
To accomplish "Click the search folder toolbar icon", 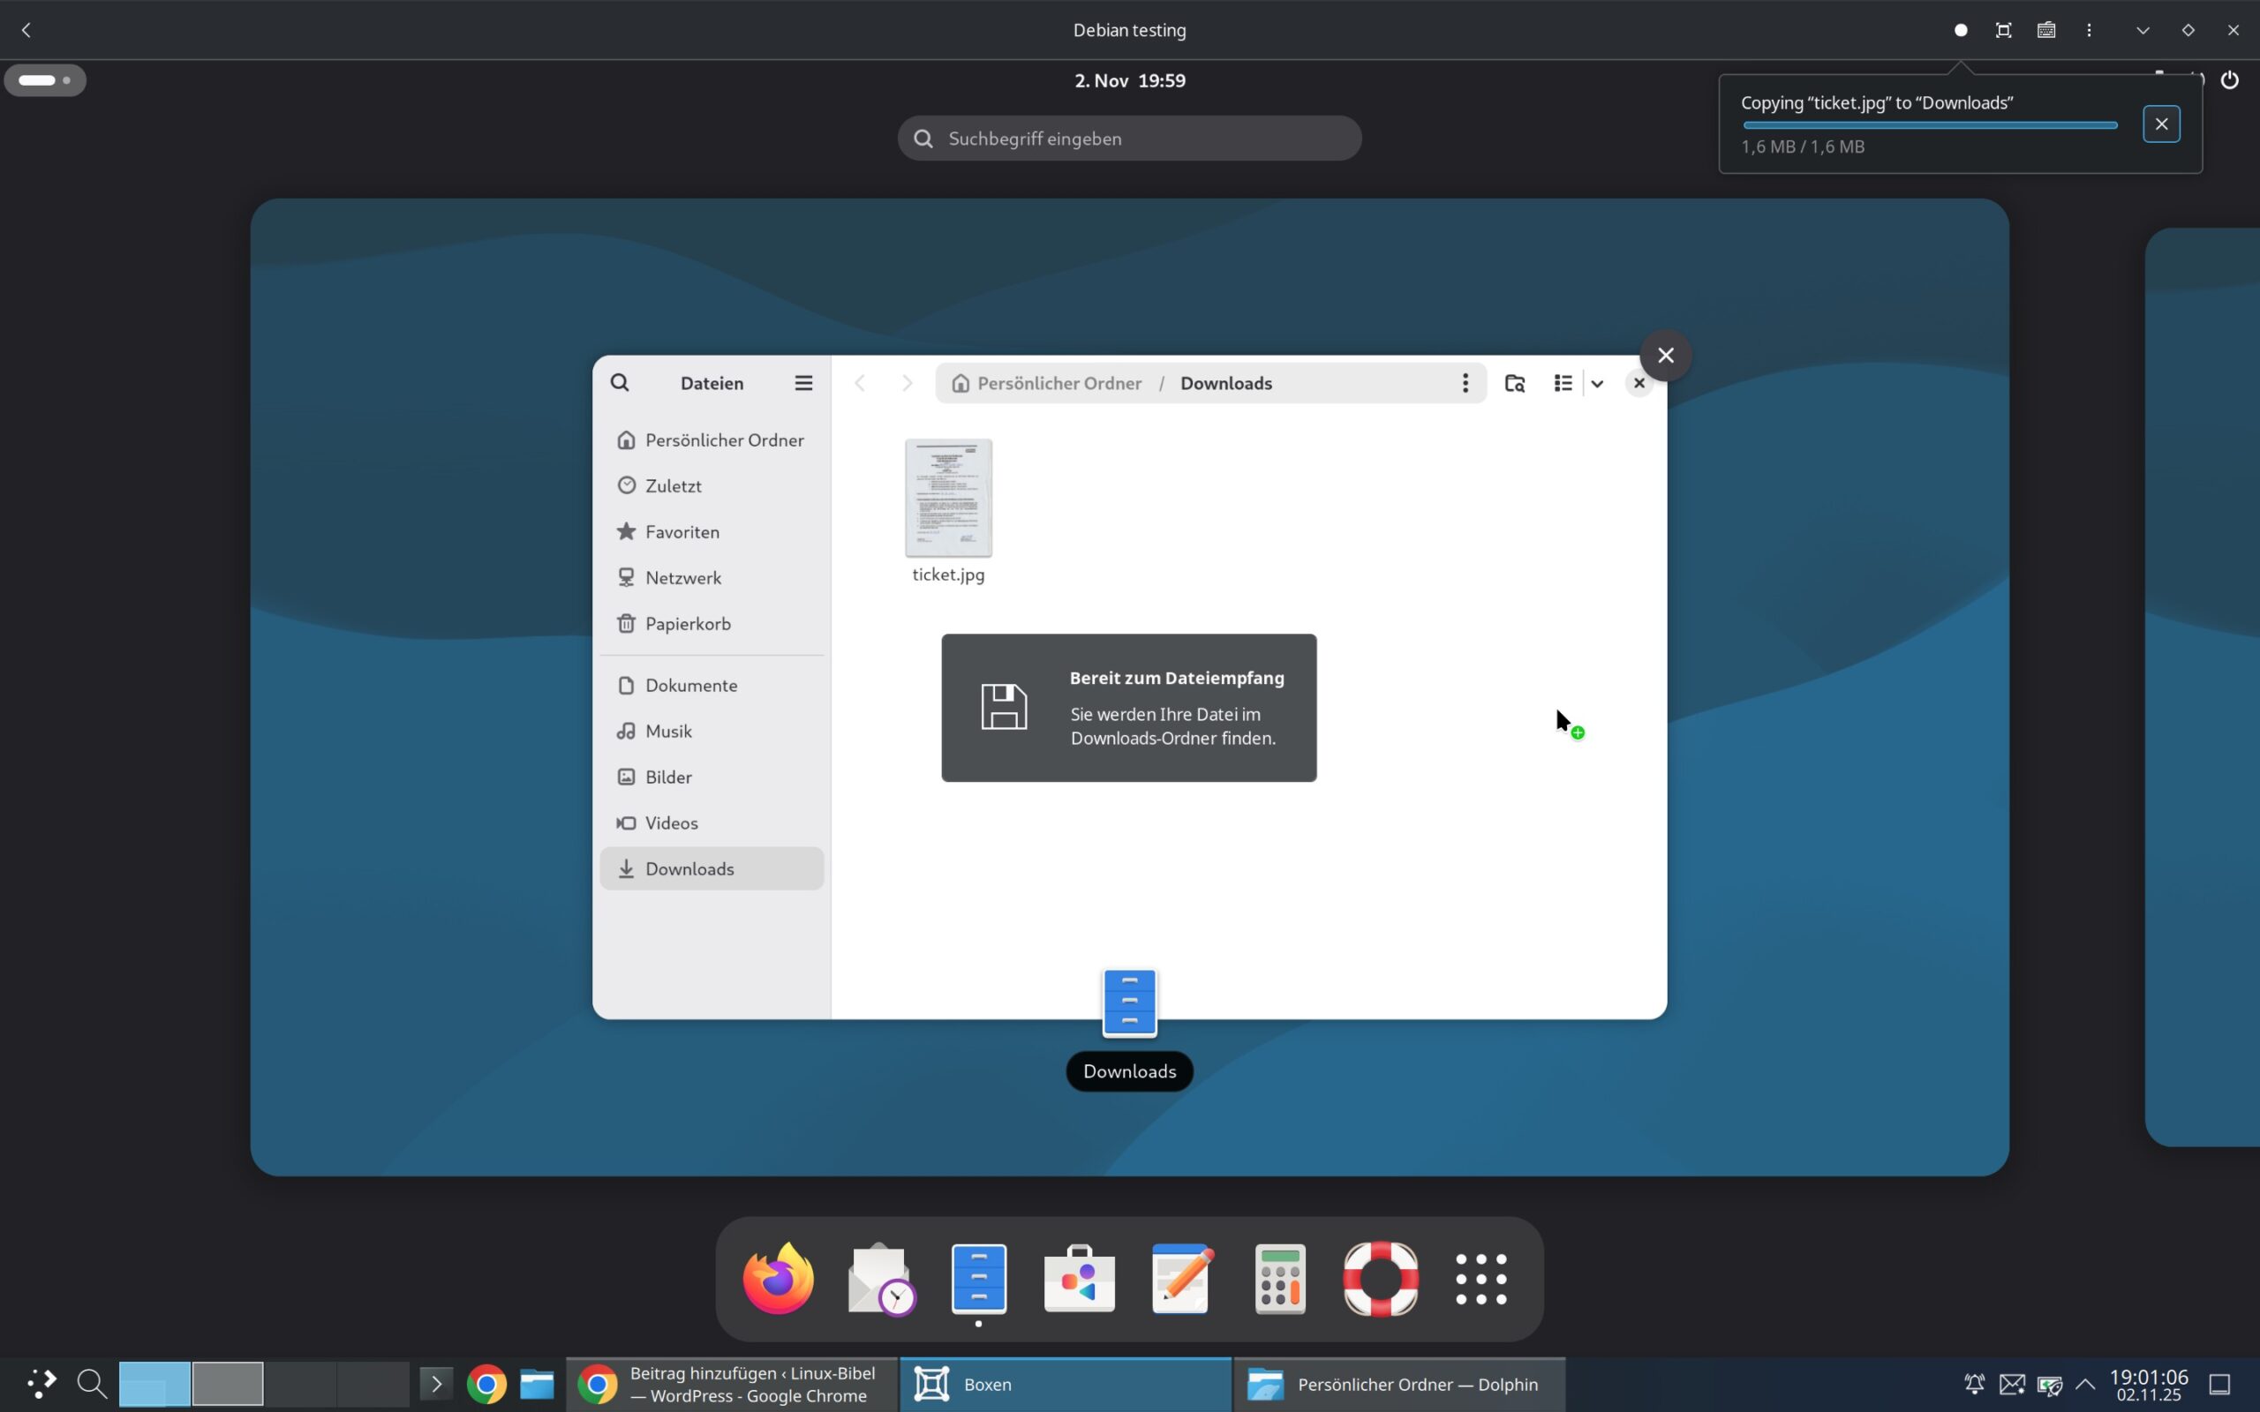I will click(x=1515, y=383).
